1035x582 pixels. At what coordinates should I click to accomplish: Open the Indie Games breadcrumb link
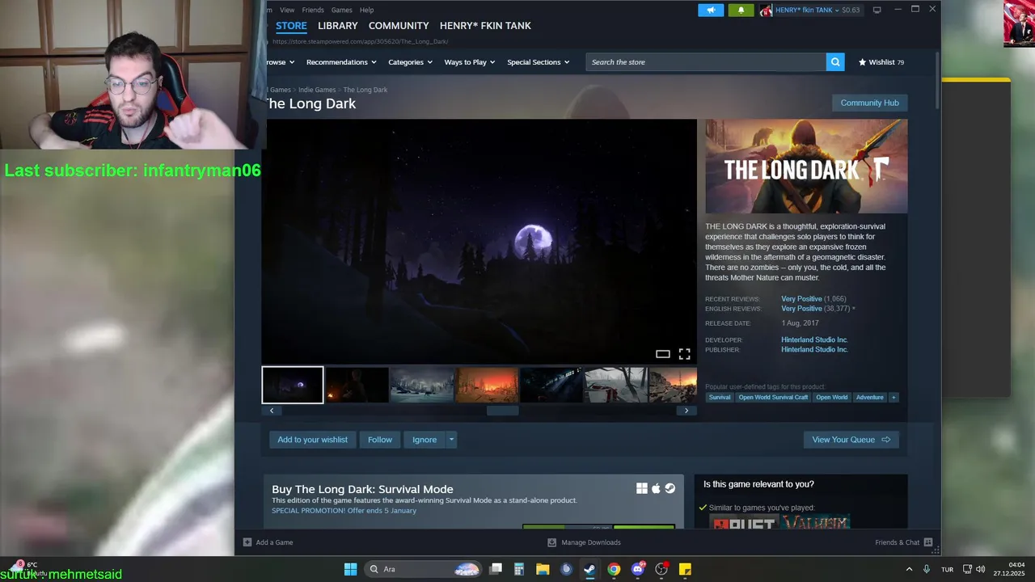pos(317,90)
